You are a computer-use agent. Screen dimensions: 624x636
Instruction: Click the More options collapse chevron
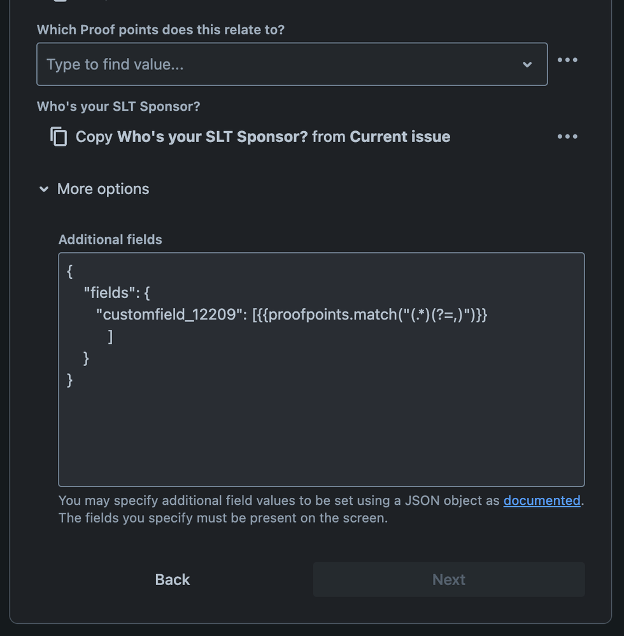pos(43,189)
